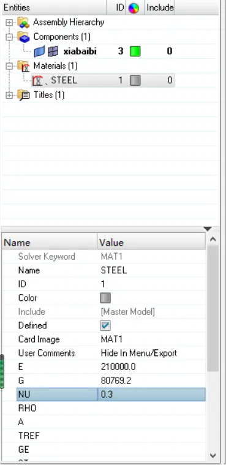The width and height of the screenshot is (226, 465).
Task: Expand the Assembly Hierarchy tree node
Action: 9,23
